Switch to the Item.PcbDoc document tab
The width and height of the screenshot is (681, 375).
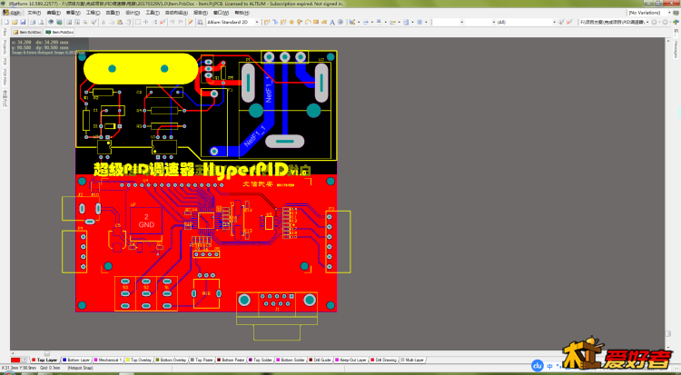point(60,32)
